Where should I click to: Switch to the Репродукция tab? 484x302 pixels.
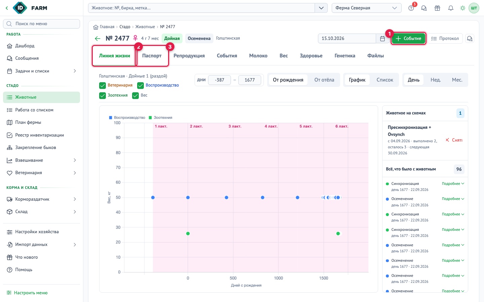189,56
